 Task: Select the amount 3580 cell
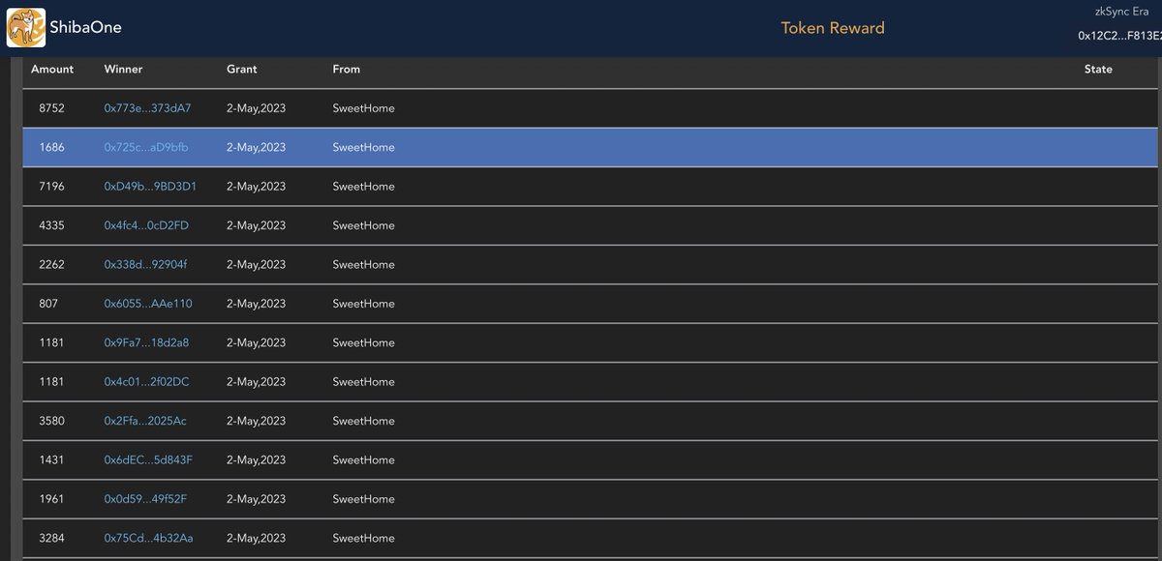[x=51, y=421]
